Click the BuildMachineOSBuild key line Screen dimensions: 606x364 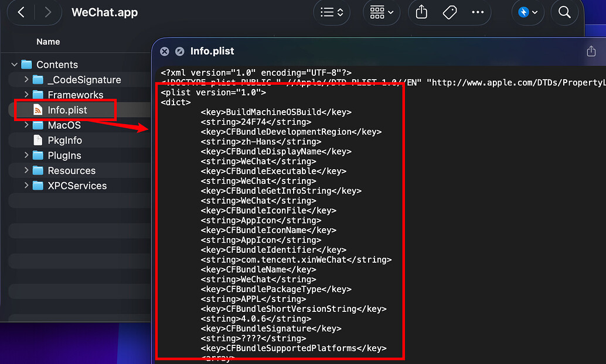tap(276, 112)
